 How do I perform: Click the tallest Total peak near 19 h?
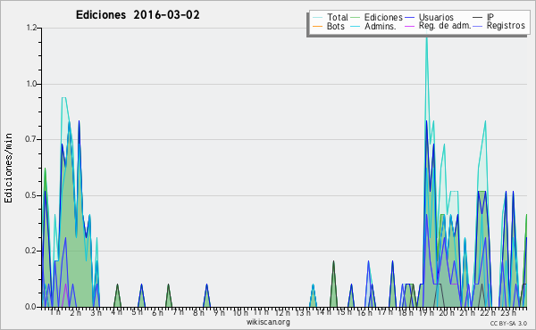[x=426, y=39]
